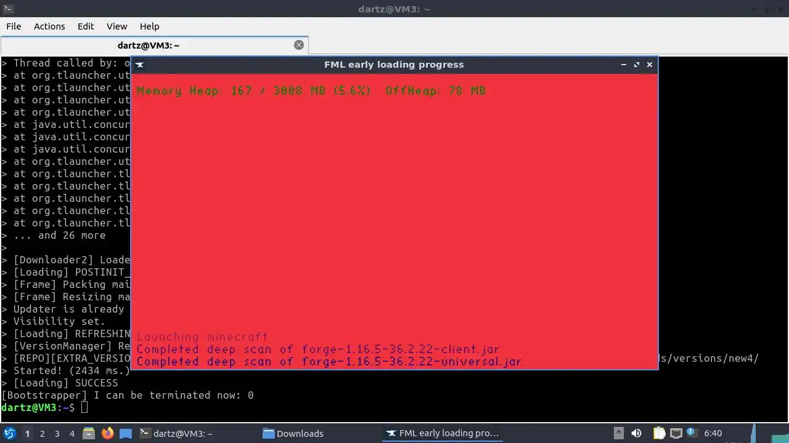Click the FML early loading progress title

point(394,65)
